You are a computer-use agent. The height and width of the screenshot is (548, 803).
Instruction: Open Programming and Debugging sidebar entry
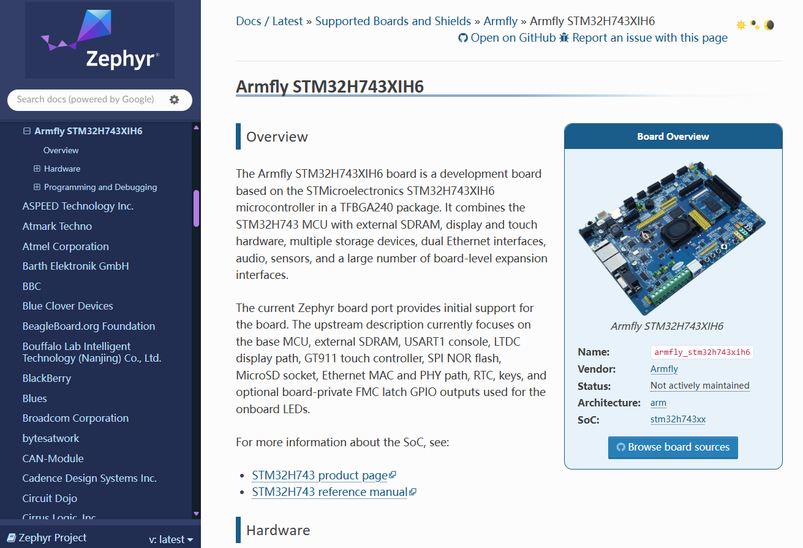(100, 187)
